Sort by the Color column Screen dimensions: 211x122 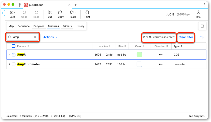point(140,46)
